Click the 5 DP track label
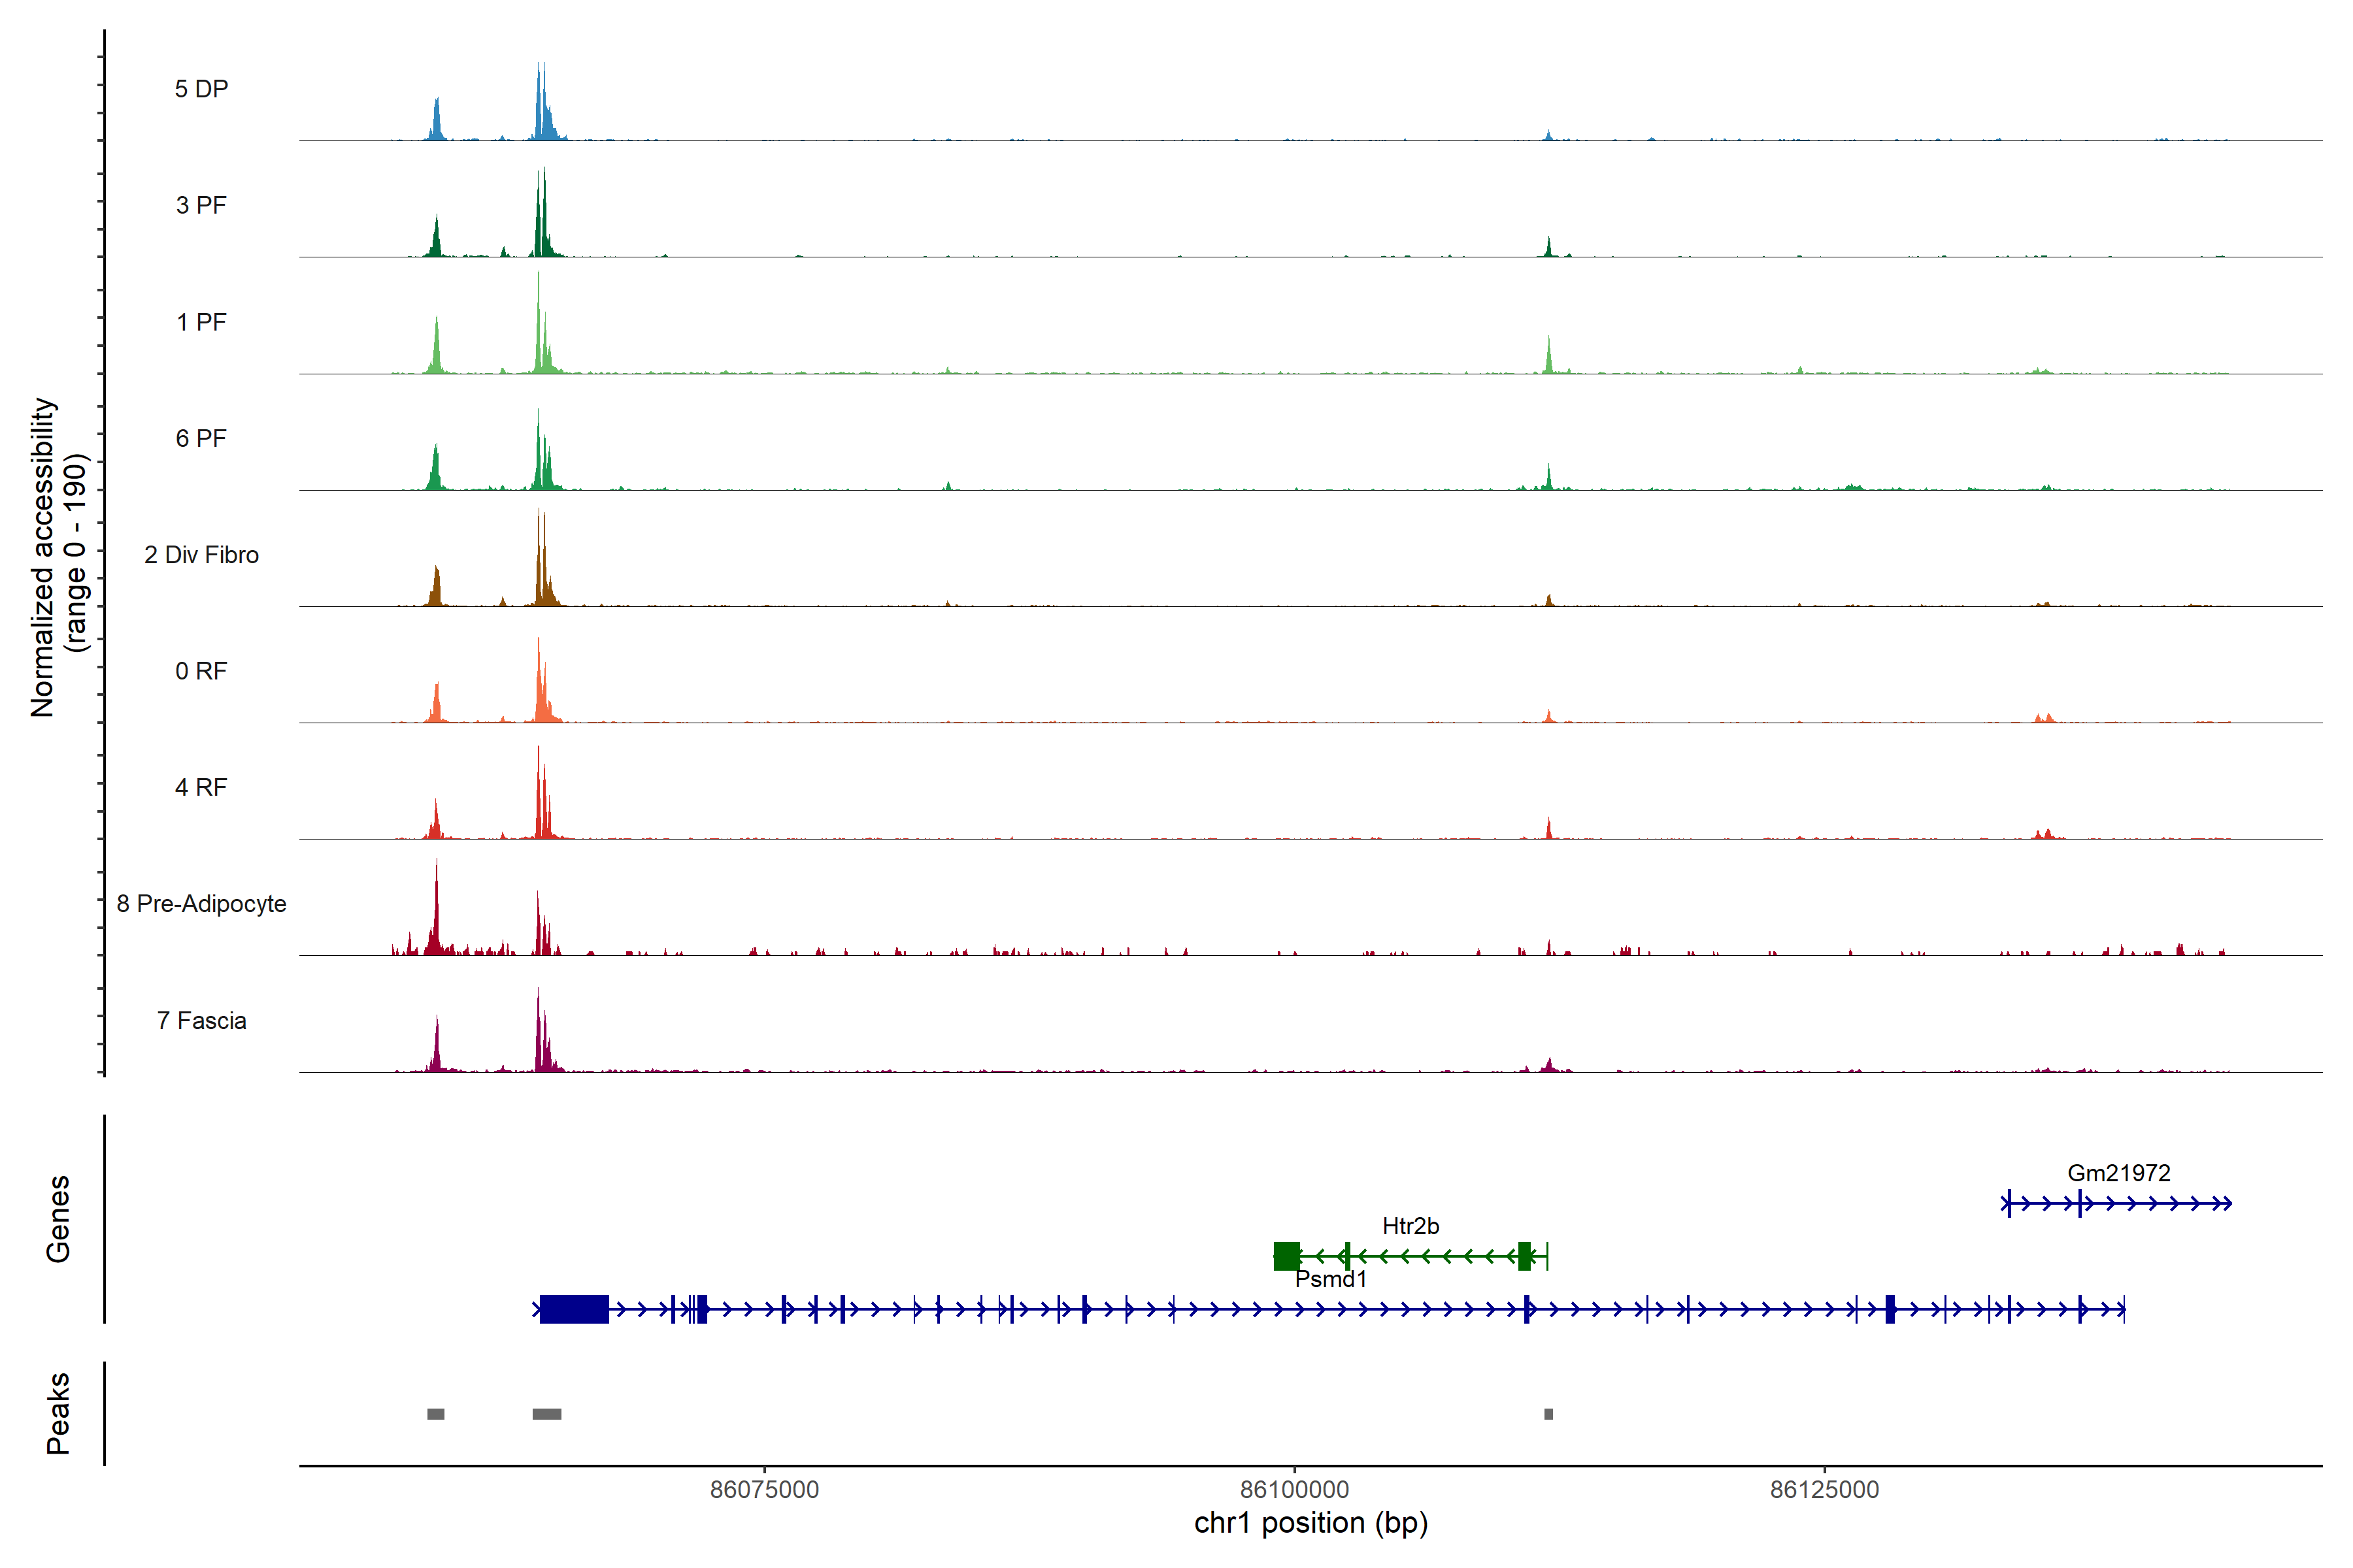Image resolution: width=2353 pixels, height=1568 pixels. click(x=201, y=89)
